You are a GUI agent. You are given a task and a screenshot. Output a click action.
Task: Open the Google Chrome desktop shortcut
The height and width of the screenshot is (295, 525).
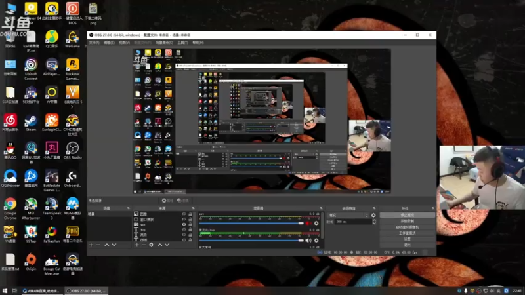(10, 208)
